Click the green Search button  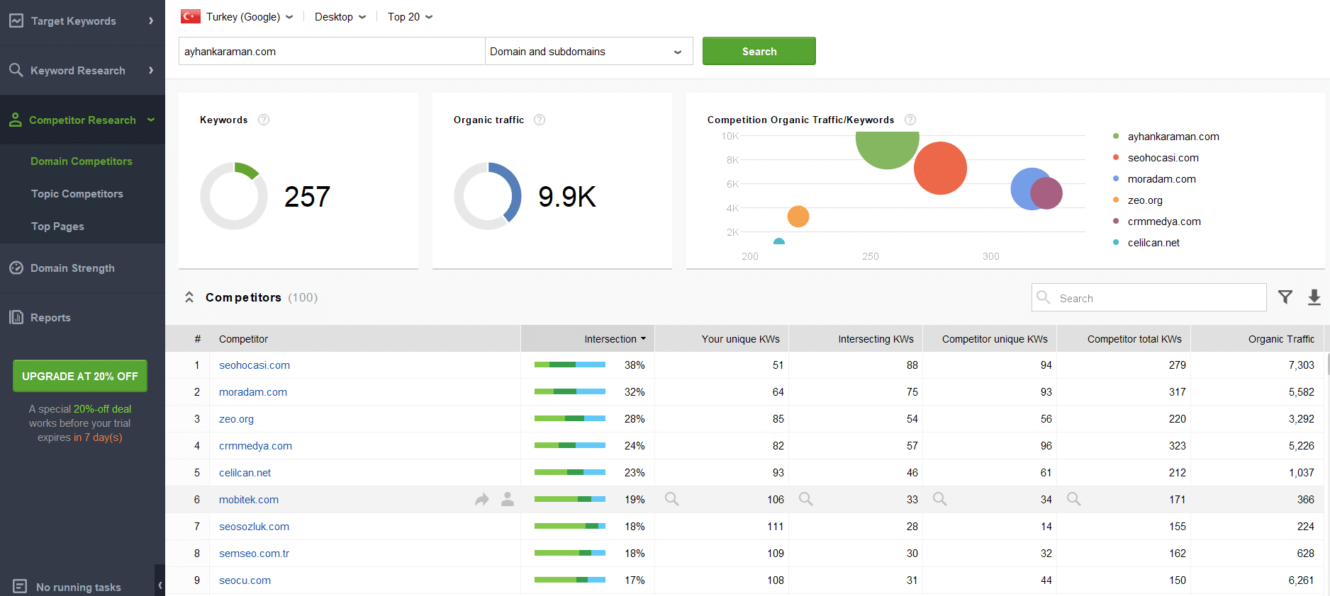point(759,51)
